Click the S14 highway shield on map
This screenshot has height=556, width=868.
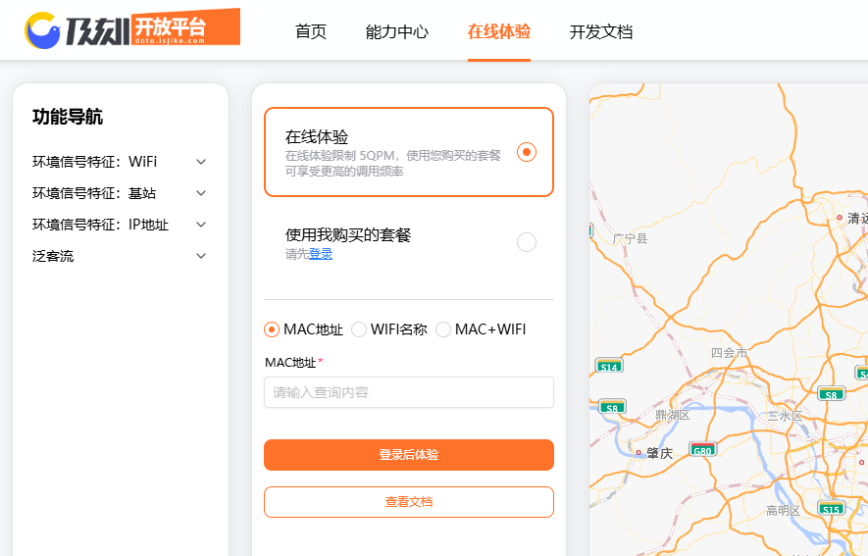tap(609, 367)
